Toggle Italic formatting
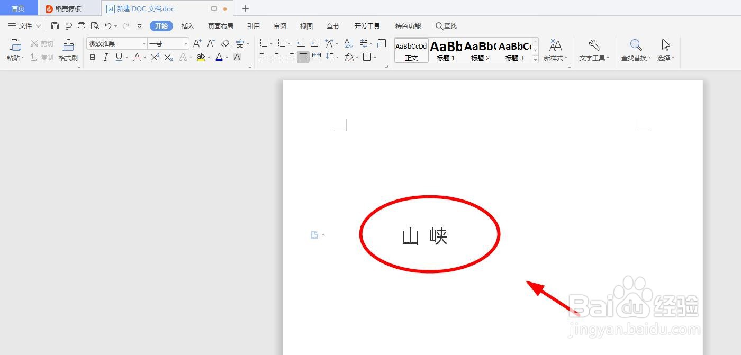The image size is (741, 355). coord(105,57)
